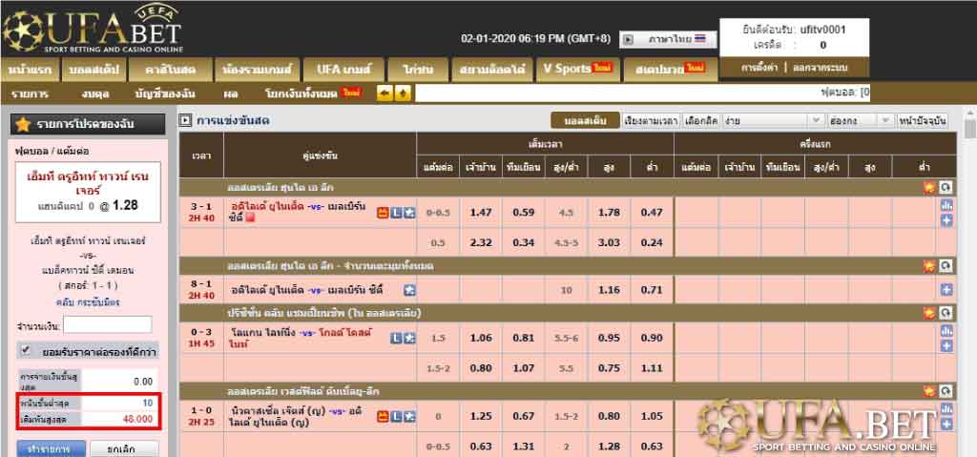Select home odds 1.25 in 1-0 match
977x457 pixels.
481,417
